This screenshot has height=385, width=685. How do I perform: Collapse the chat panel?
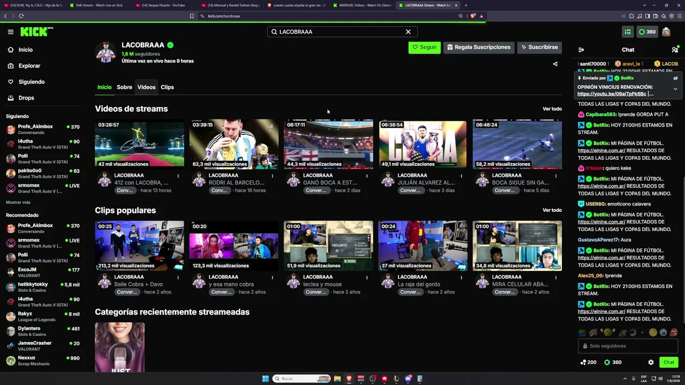coord(581,50)
